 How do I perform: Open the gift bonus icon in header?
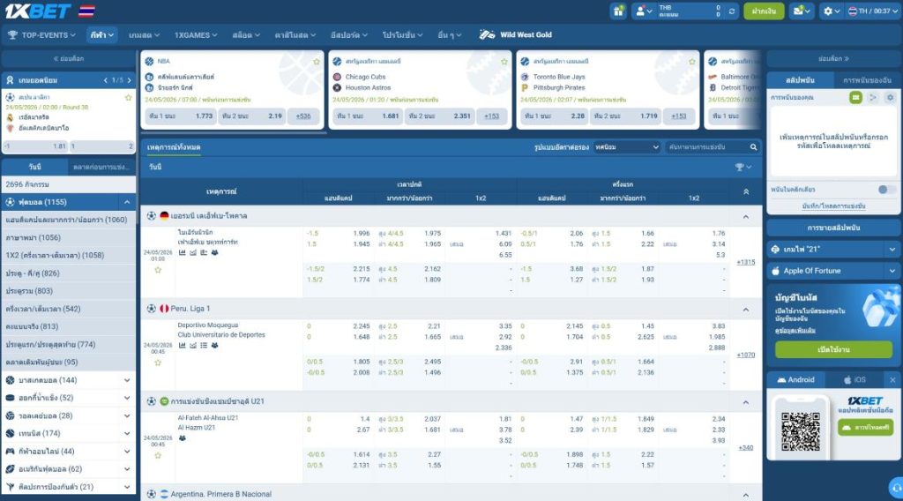tap(618, 11)
